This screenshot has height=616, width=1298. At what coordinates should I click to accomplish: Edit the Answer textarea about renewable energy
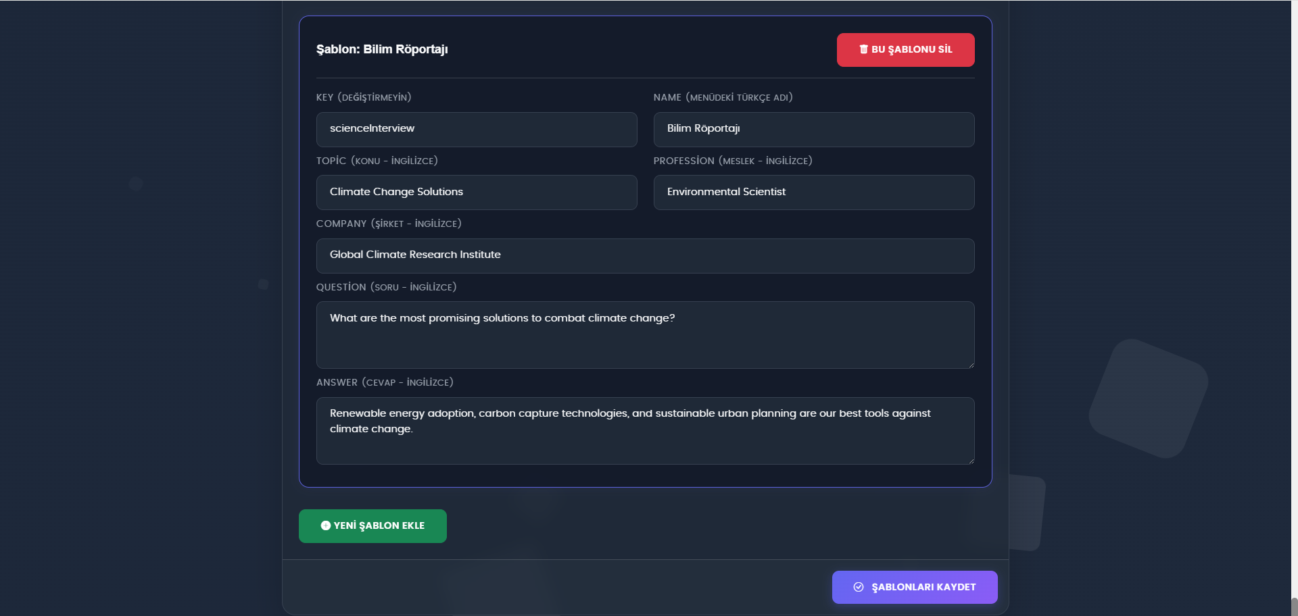[646, 431]
